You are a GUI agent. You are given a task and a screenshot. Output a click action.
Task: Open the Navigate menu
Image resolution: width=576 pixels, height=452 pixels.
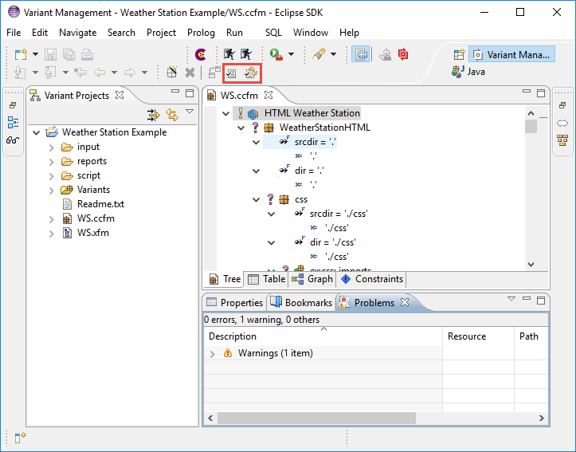[x=77, y=33]
